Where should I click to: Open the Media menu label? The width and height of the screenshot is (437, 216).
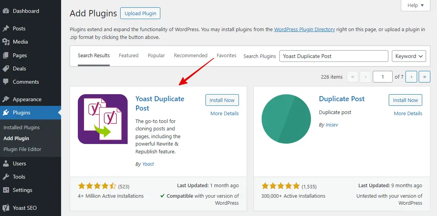pos(20,42)
